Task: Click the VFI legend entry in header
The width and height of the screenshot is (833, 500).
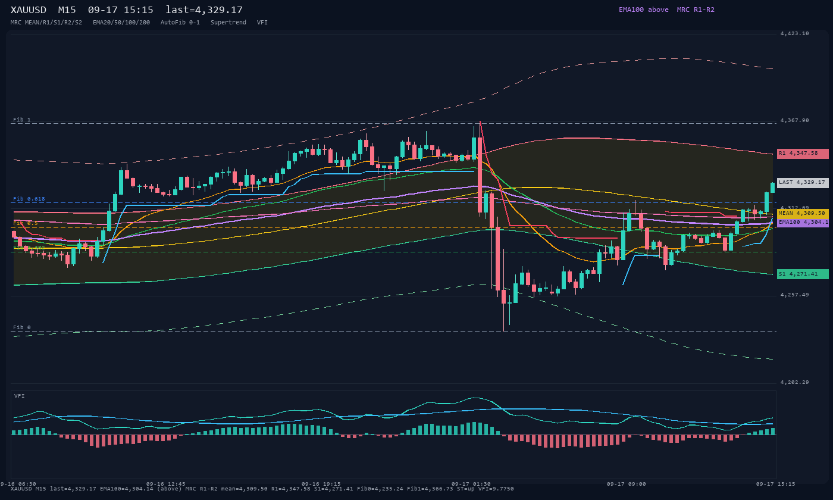Action: (262, 22)
